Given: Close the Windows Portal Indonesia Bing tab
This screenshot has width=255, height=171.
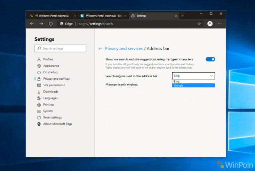Looking at the screenshot, I should tap(126, 16).
